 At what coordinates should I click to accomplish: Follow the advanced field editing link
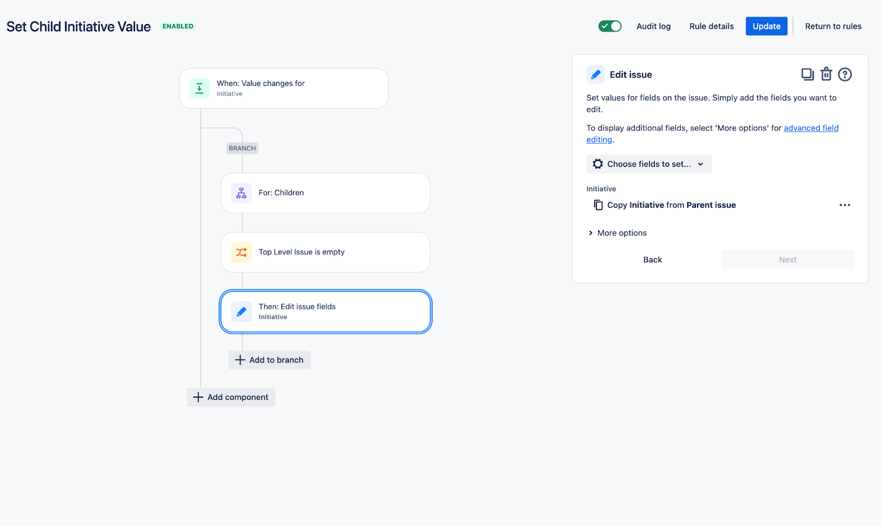[x=811, y=128]
